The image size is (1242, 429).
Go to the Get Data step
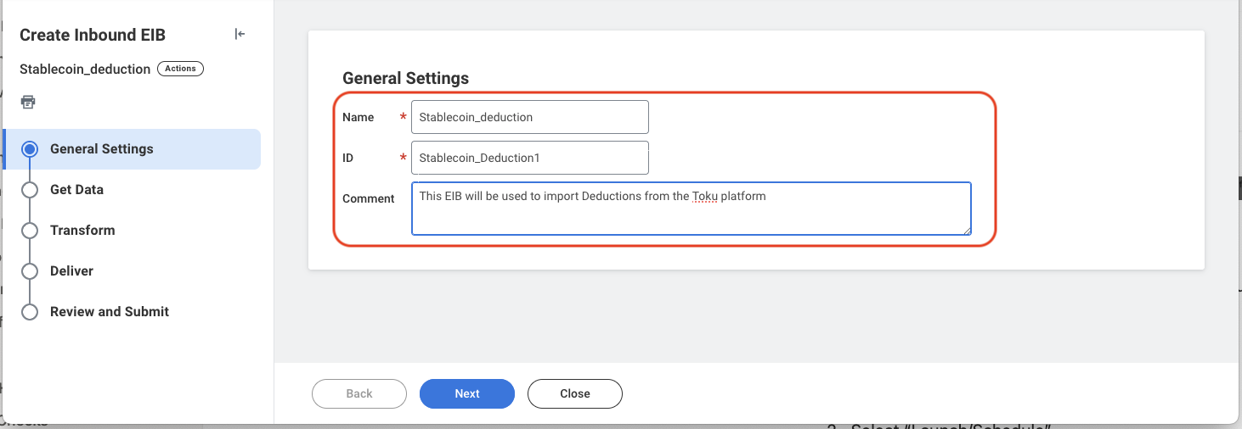(x=76, y=190)
